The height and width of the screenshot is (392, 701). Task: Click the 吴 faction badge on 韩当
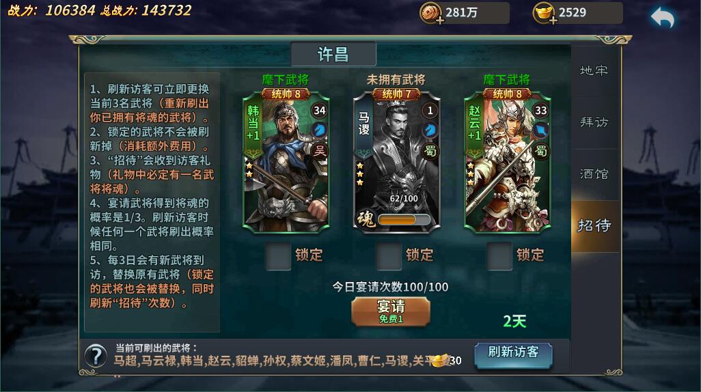pyautogui.click(x=319, y=151)
